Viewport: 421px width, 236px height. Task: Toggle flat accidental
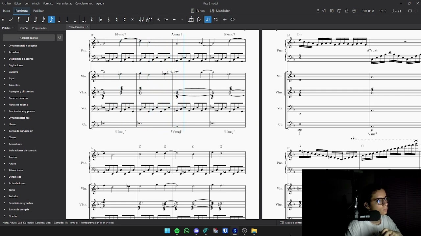point(109,20)
